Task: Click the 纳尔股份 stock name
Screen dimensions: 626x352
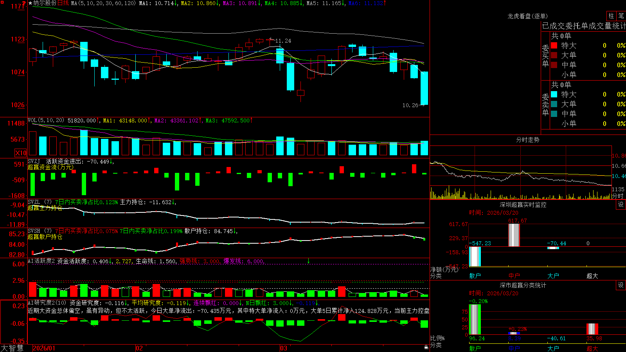Action: pos(45,3)
